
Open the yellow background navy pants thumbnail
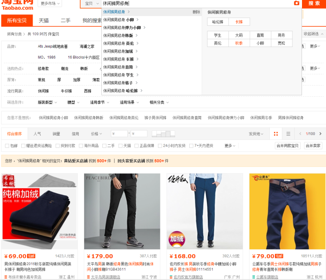[x=288, y=211]
